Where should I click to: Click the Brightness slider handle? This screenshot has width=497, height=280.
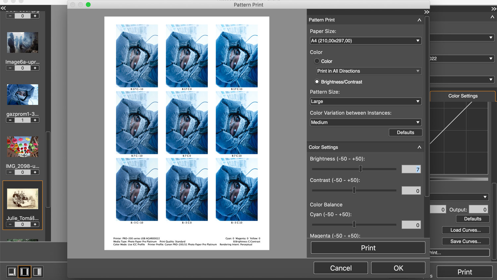pyautogui.click(x=360, y=169)
